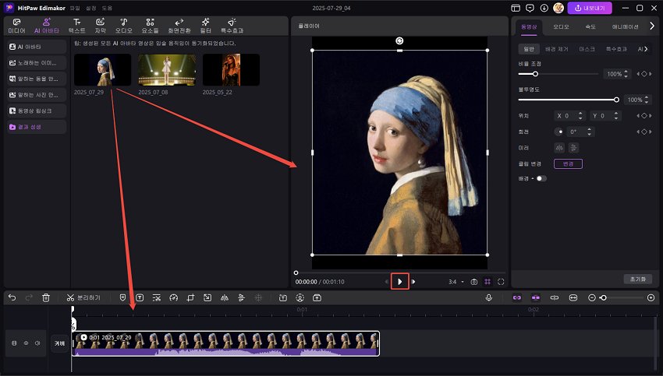Open the 3:4 aspect ratio dropdown
This screenshot has width=663, height=376.
tap(456, 282)
